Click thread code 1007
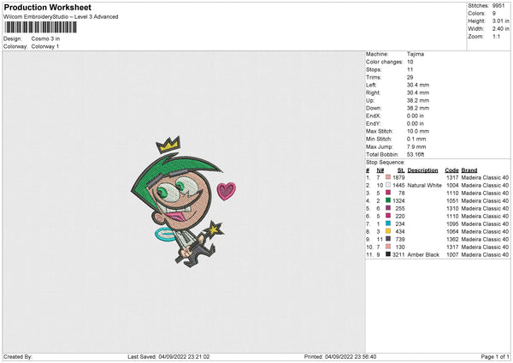 452,255
